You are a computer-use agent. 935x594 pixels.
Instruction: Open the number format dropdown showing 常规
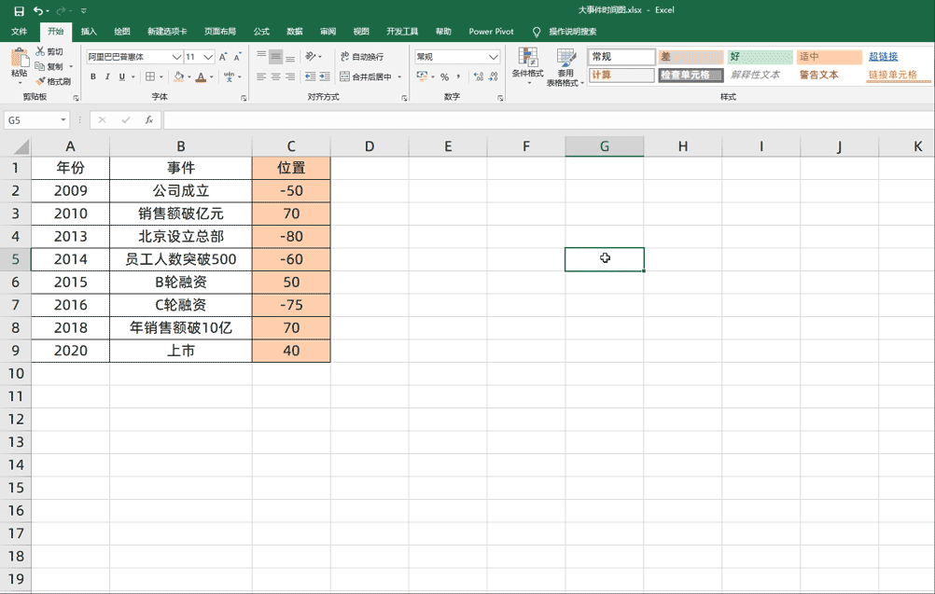[493, 57]
